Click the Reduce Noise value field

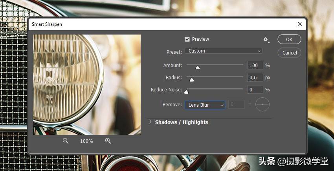tap(255, 89)
